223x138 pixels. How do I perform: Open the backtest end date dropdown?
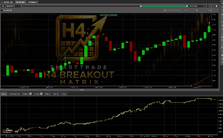coord(196,6)
